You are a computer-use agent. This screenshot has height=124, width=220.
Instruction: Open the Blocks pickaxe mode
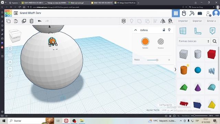[x=192, y=13]
